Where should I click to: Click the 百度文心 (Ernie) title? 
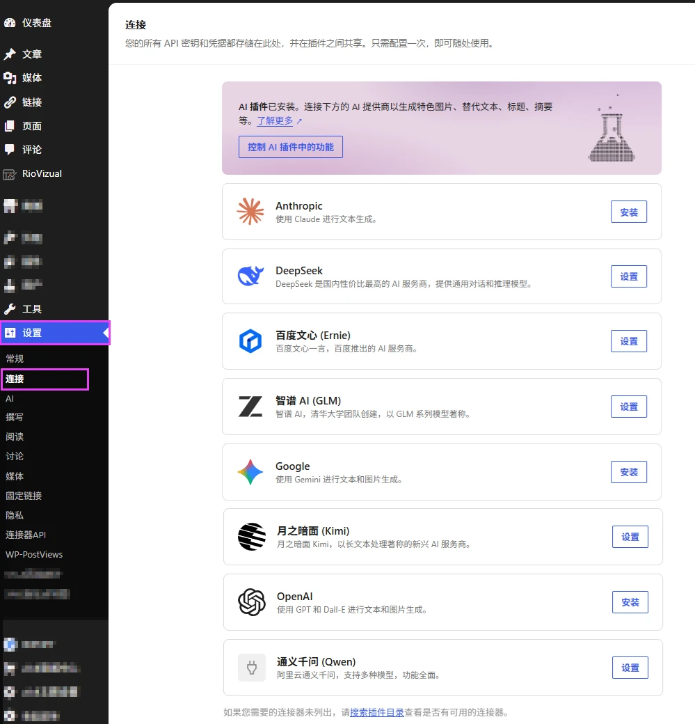(x=313, y=336)
